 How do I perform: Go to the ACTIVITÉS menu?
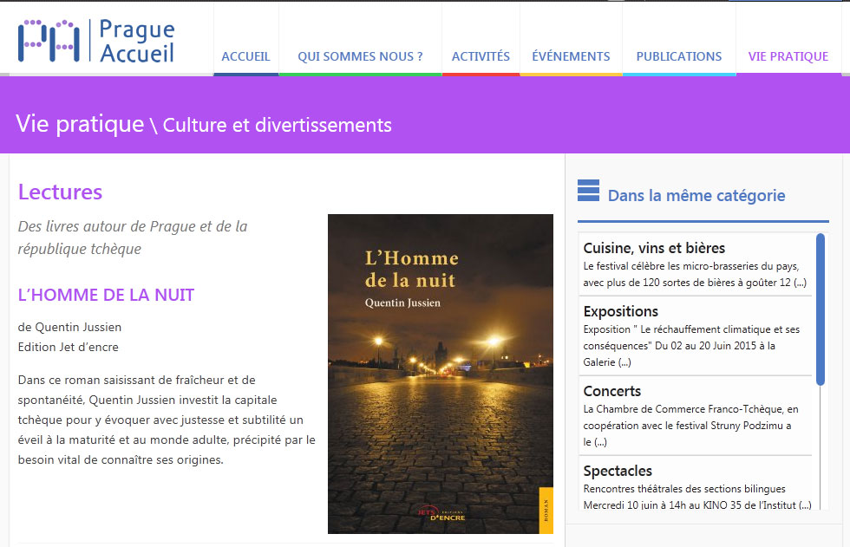pyautogui.click(x=481, y=56)
